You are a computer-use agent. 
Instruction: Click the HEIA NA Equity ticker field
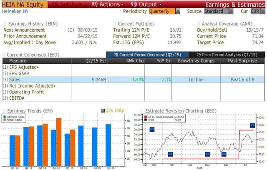pos(25,5)
